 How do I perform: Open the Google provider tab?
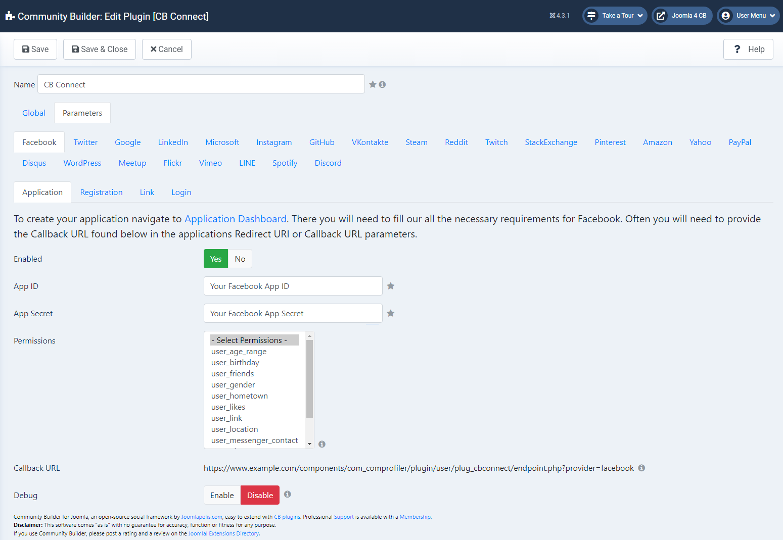128,142
